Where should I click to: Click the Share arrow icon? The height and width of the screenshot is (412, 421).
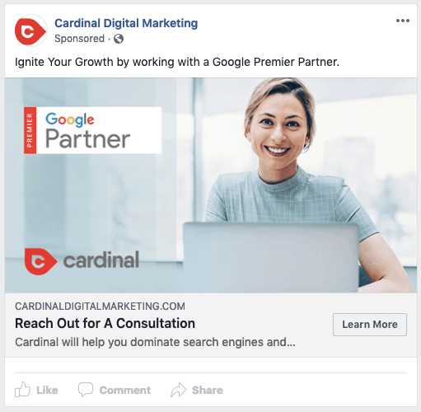179,390
